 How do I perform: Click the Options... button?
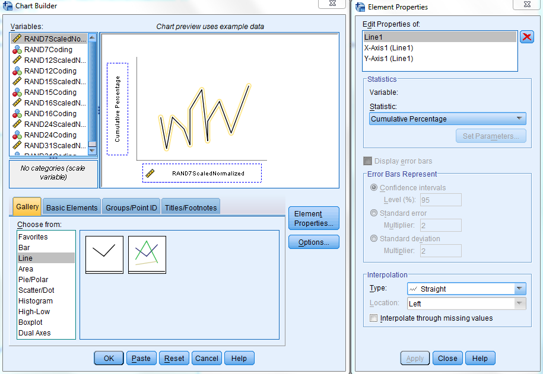[x=313, y=242]
